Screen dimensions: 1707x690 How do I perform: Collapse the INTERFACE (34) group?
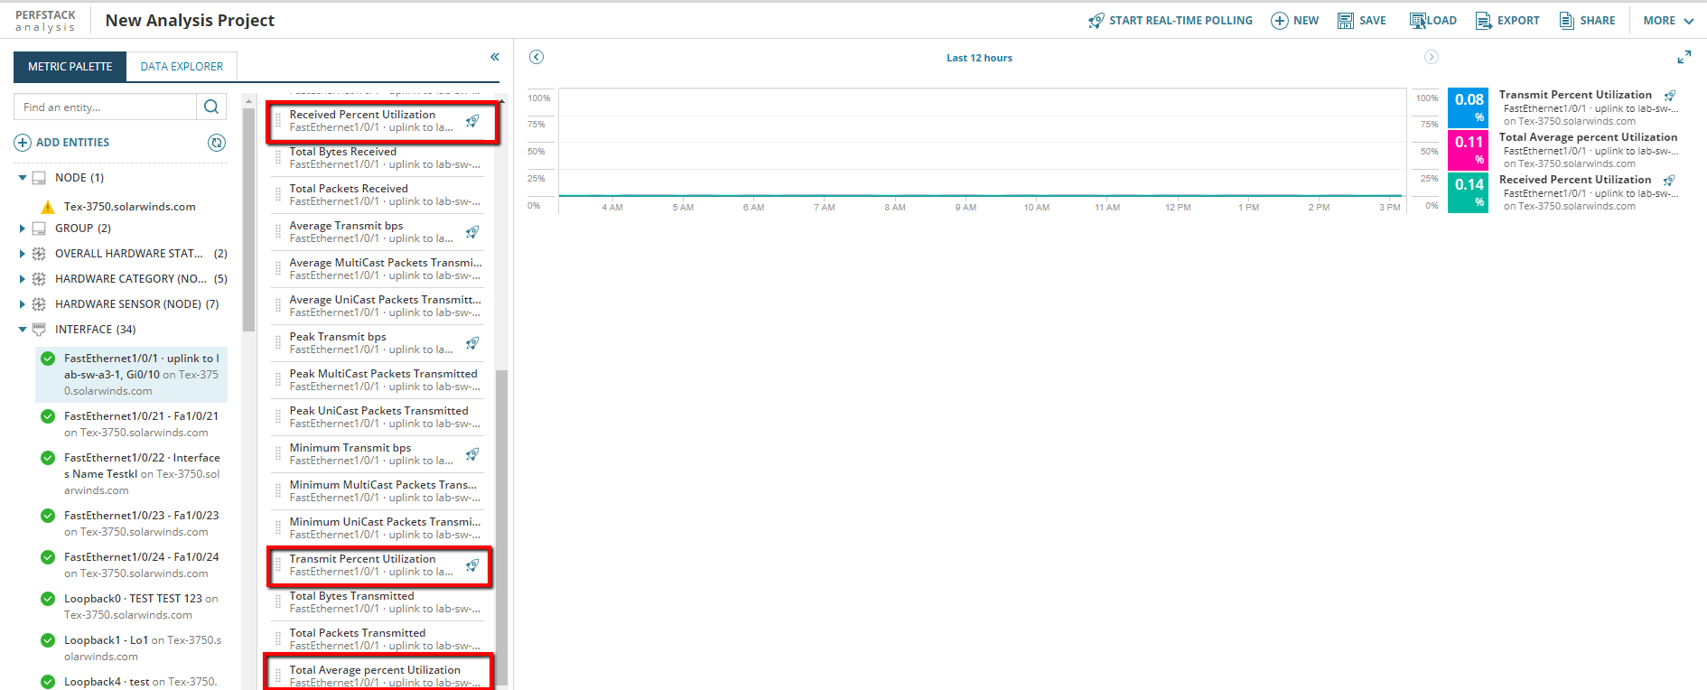[23, 330]
